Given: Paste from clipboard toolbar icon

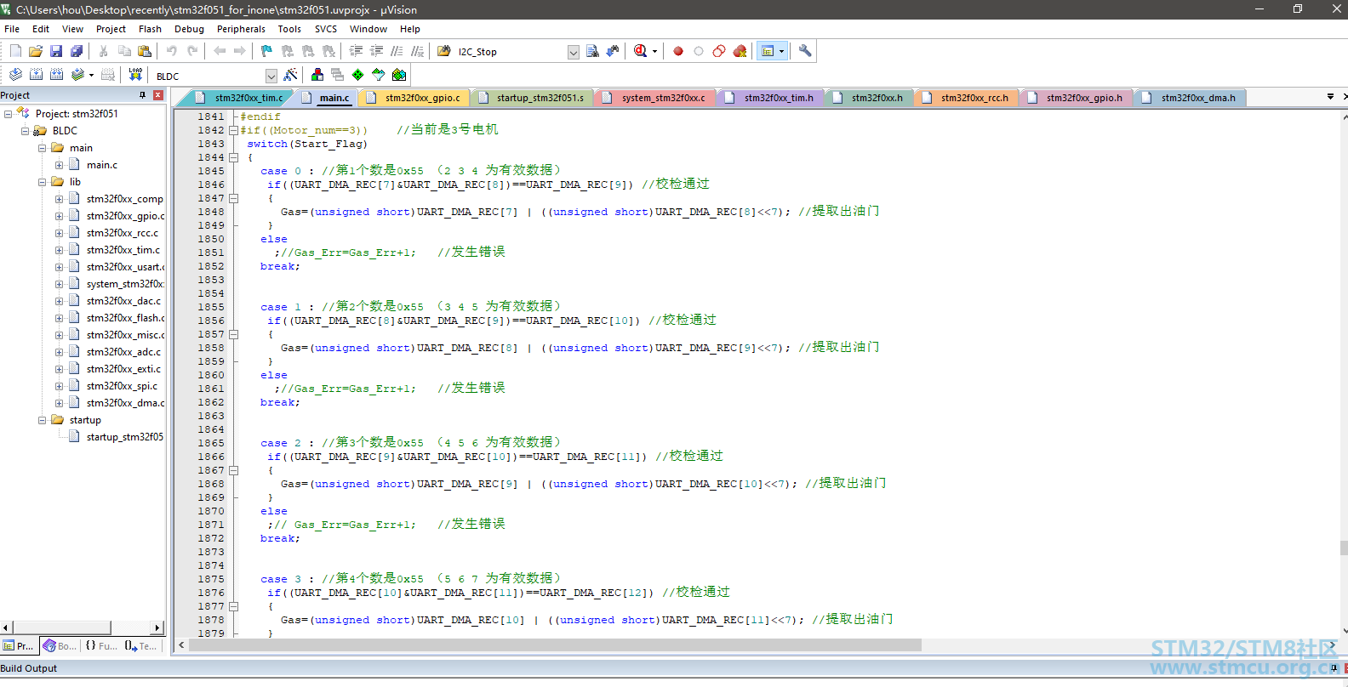Looking at the screenshot, I should coord(145,51).
